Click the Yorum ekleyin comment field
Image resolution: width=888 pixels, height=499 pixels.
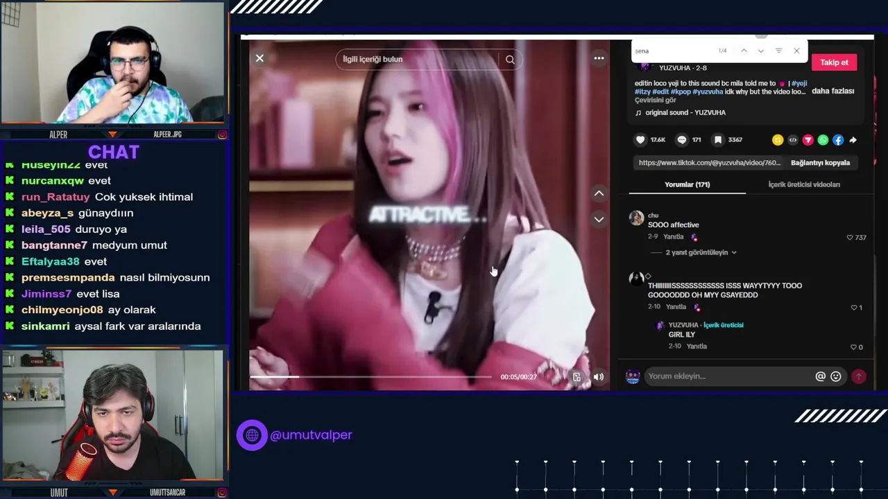click(x=728, y=376)
